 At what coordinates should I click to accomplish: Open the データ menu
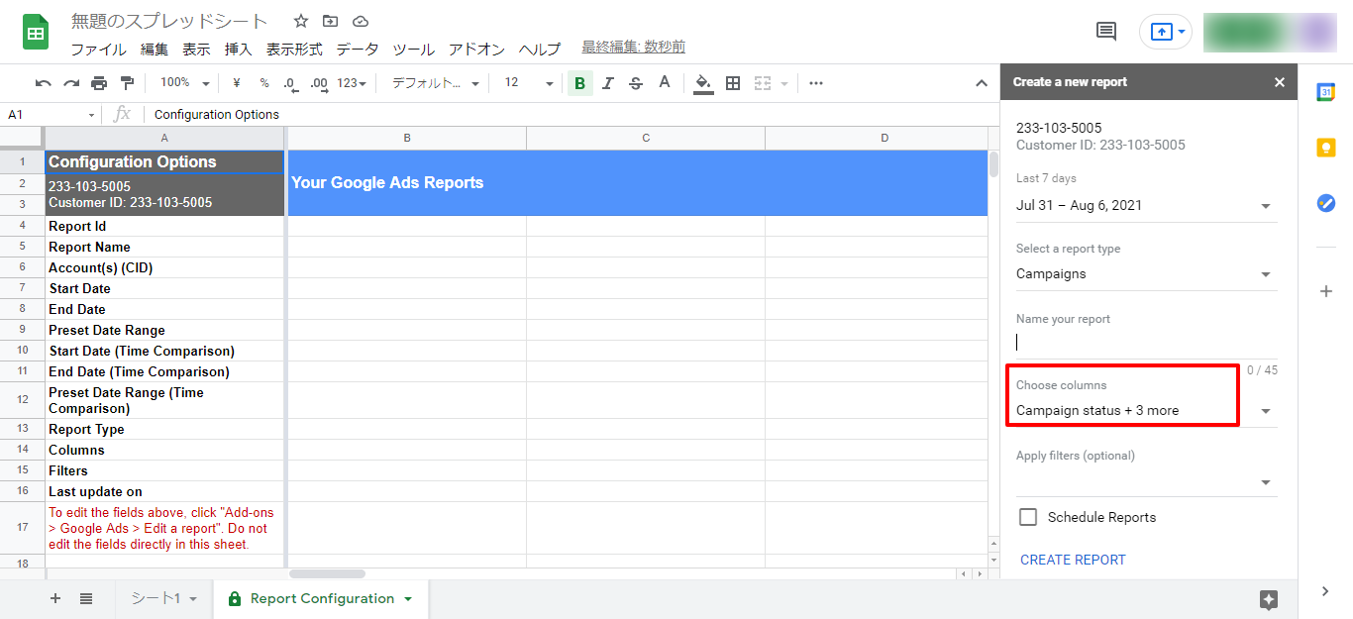point(358,49)
